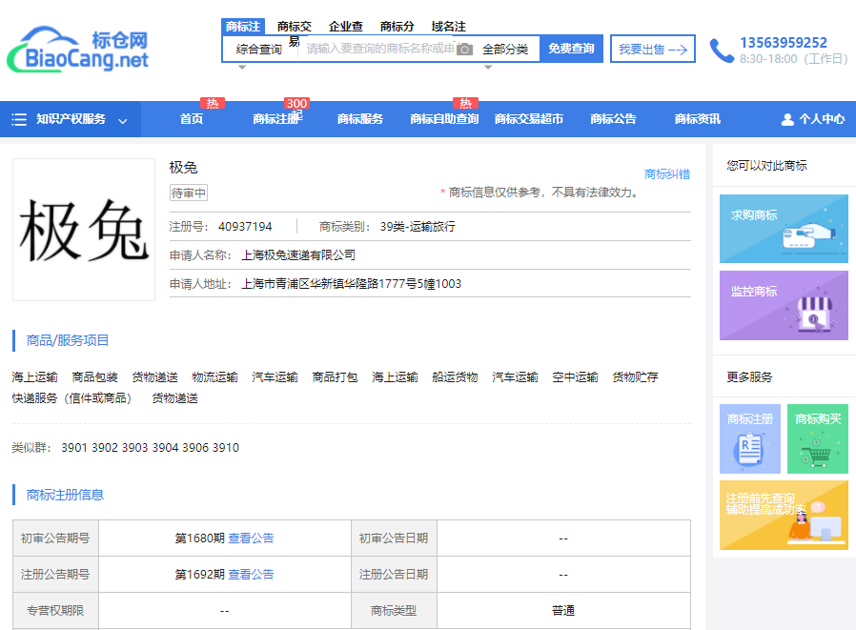Click the 货物贮存 service item
Screen dimensions: 856x630
635,377
